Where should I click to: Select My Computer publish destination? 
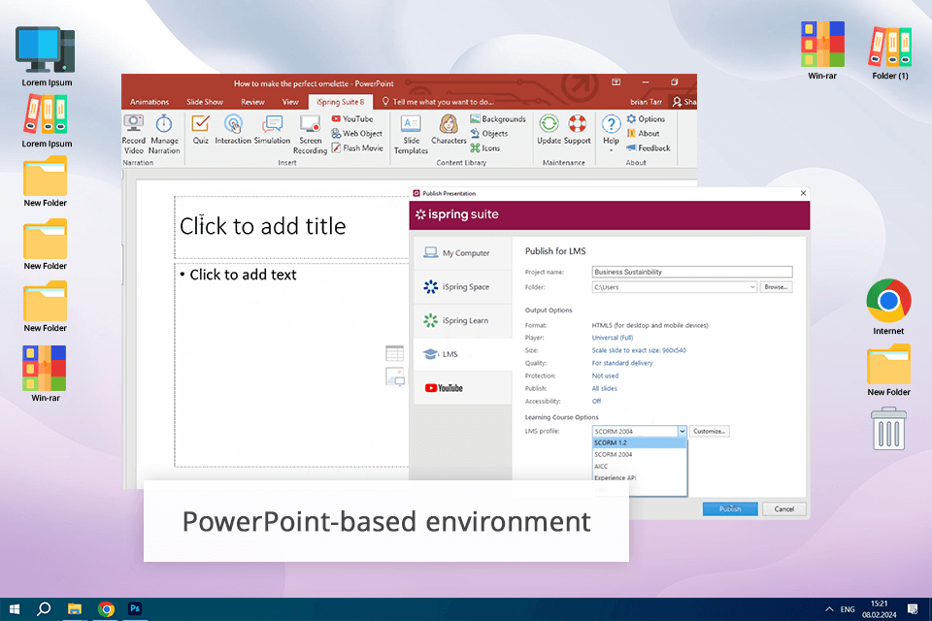[462, 253]
